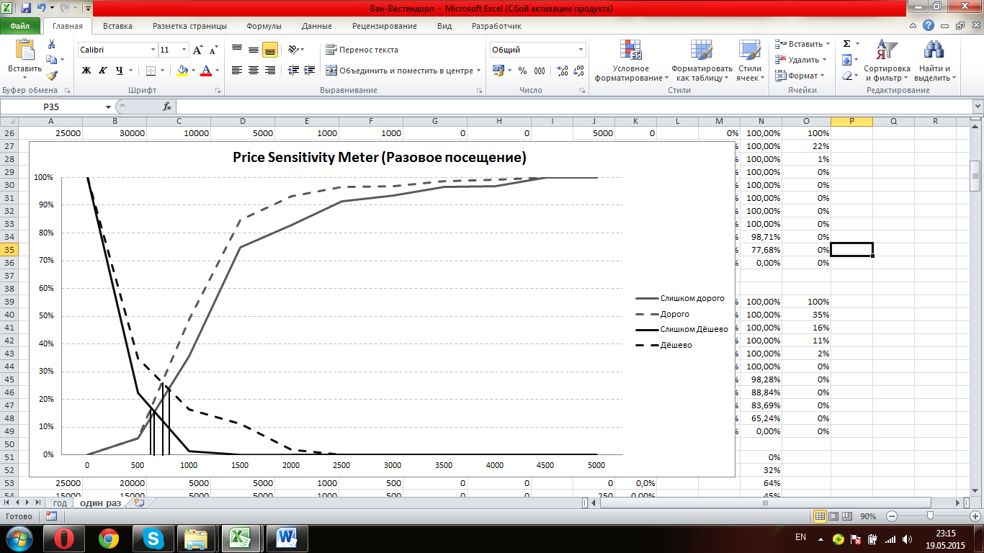Open fill color dropdown arrow

(x=193, y=71)
